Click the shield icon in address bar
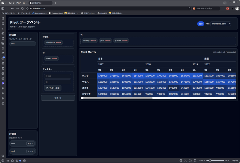Screen dimensions: 240x163 [x=28, y=8]
